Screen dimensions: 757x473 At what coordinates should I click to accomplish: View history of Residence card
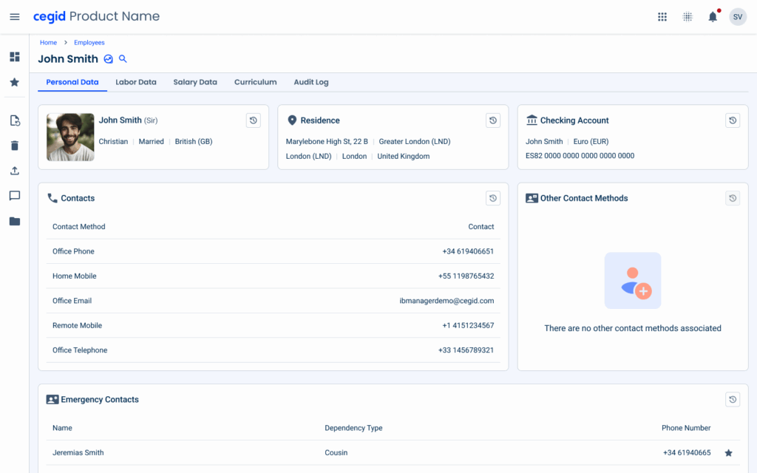[493, 120]
